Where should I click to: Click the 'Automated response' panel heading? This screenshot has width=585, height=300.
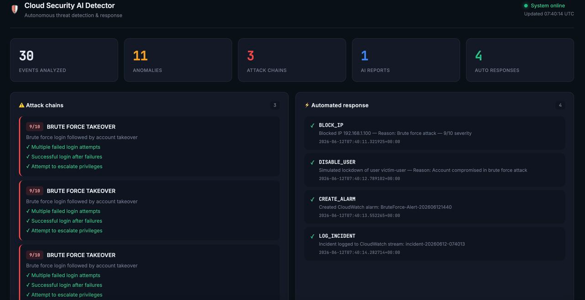coord(340,105)
